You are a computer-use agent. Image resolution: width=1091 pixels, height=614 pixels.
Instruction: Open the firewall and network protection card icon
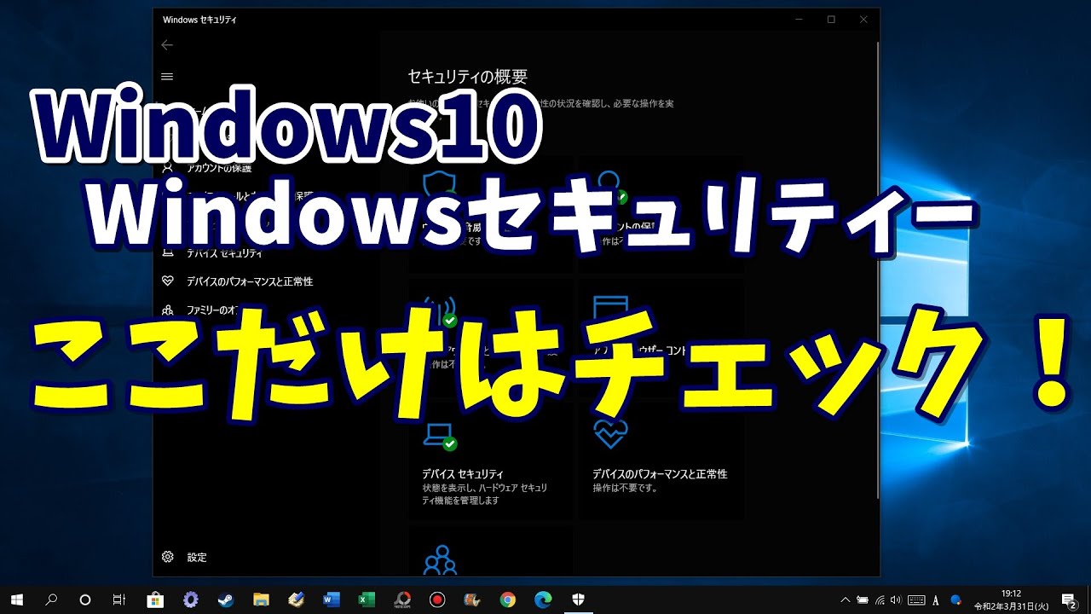(x=440, y=311)
